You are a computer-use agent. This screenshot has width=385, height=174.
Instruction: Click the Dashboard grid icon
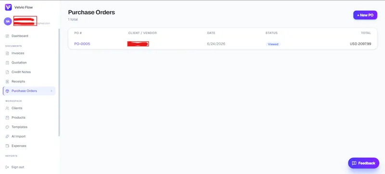tap(7, 36)
